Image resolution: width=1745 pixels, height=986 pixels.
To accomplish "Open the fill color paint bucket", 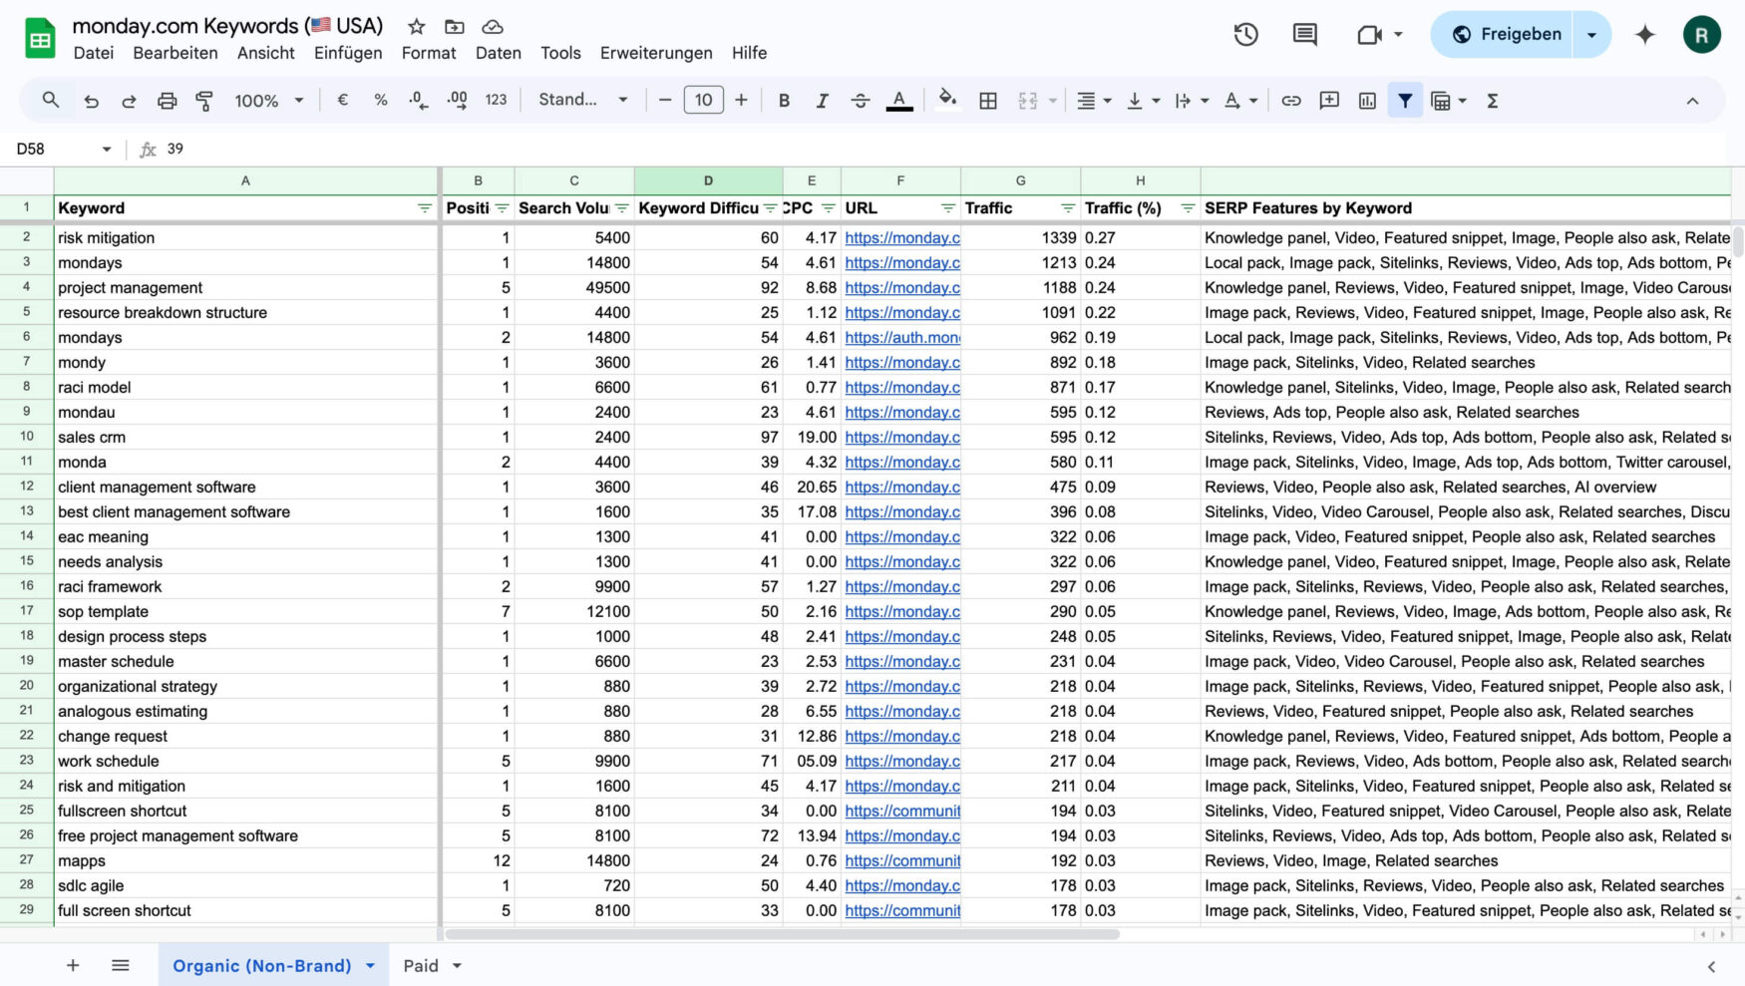I will [x=947, y=100].
